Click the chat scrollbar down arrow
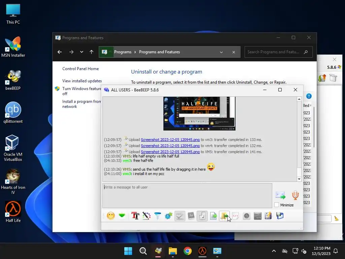This screenshot has height=259, width=345. [x=299, y=179]
